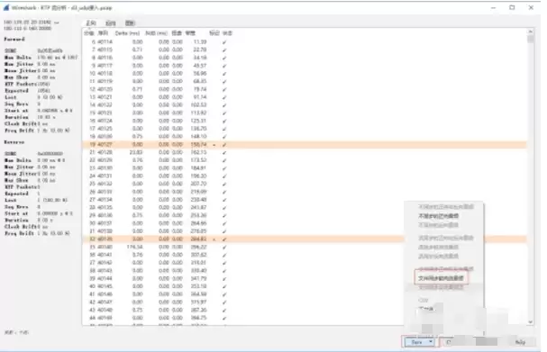Sort by the 带宽 bandwidth column header

tap(190, 33)
